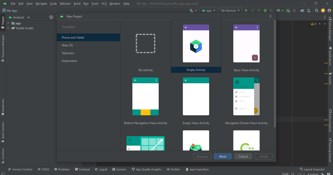Viewport: 333px width, 175px height.
Task: Open the No Devices dropdown
Action: [231, 11]
